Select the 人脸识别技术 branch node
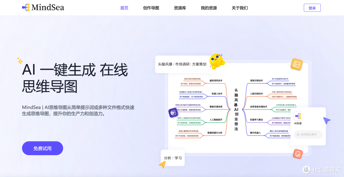This screenshot has height=177, width=344. click(x=256, y=94)
